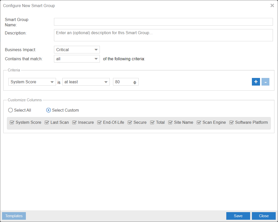
Task: Toggle the Secure column checkbox
Action: pos(130,122)
